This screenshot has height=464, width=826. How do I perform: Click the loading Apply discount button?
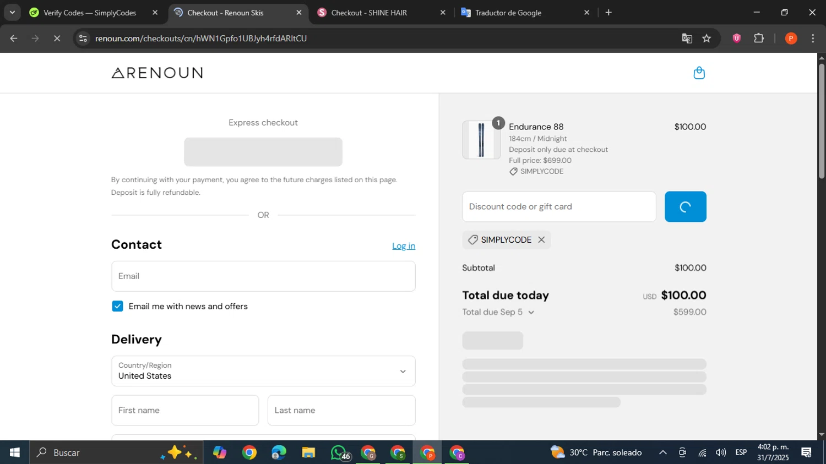click(x=685, y=206)
